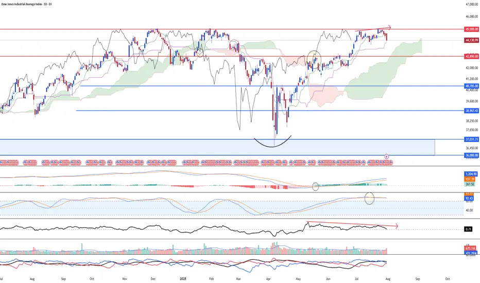Click the May label on time axis

(298, 279)
